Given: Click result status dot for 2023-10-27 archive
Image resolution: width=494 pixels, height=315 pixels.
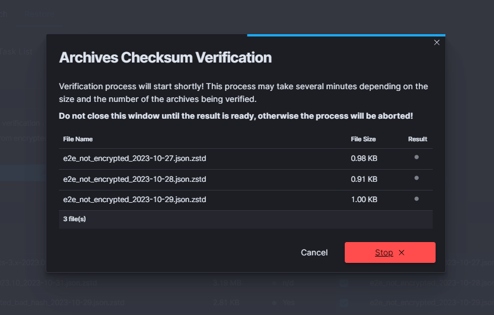Looking at the screenshot, I should click(x=416, y=157).
